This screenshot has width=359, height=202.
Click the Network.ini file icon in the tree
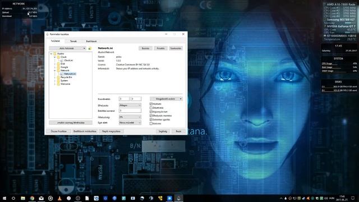(62, 74)
